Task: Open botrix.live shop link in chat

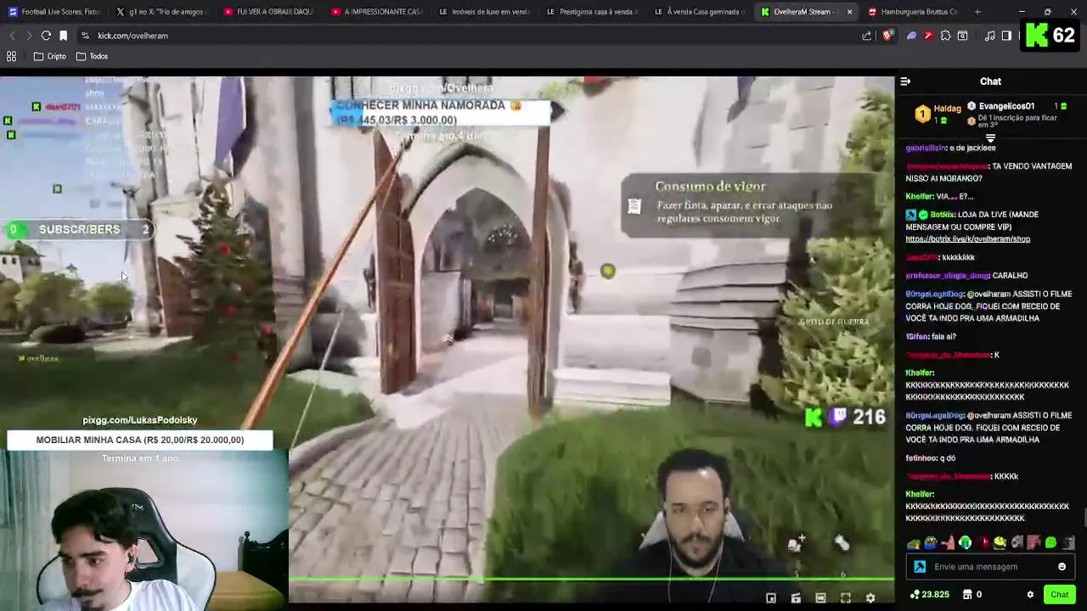Action: pos(967,239)
